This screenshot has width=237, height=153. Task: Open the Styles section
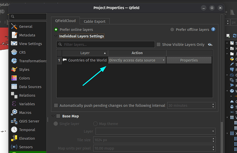coord(24,69)
